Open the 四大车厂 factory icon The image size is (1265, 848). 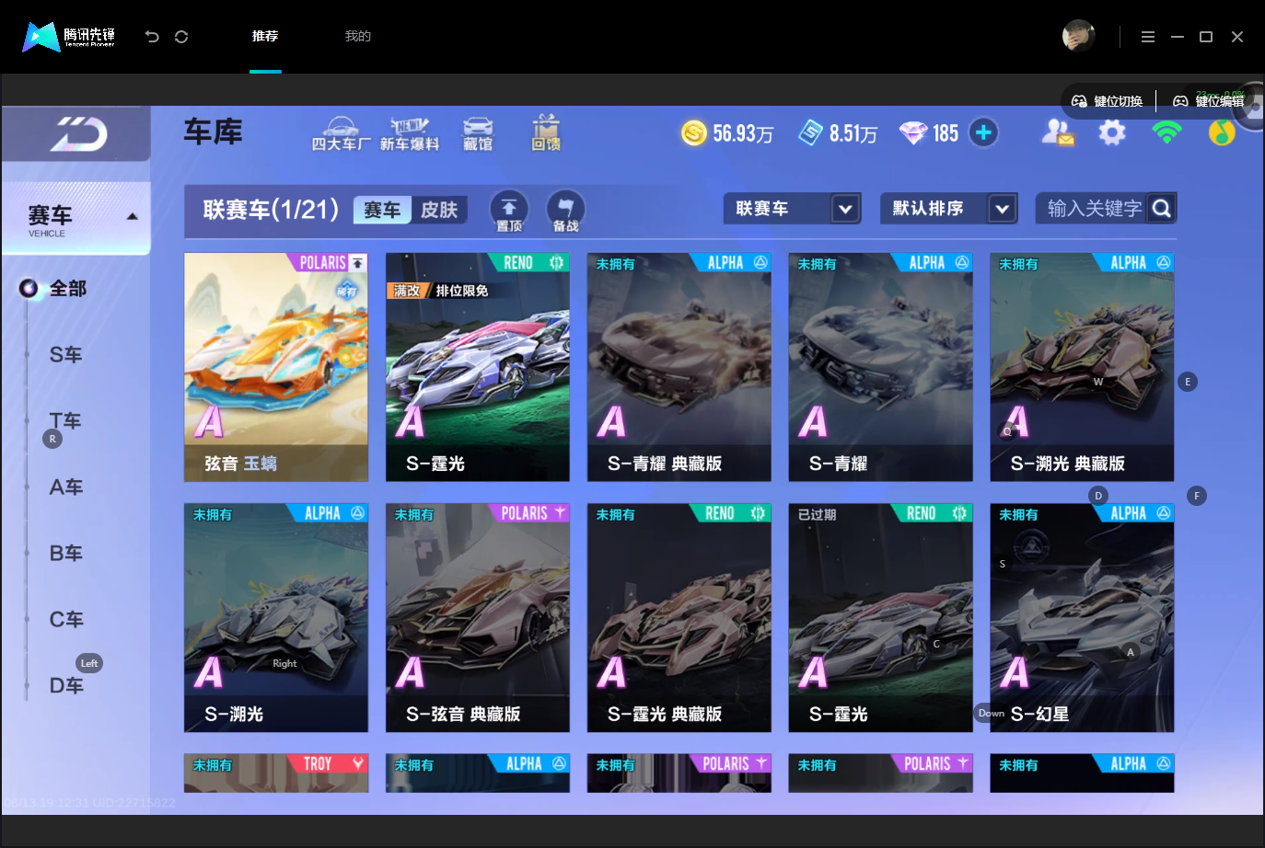[341, 133]
